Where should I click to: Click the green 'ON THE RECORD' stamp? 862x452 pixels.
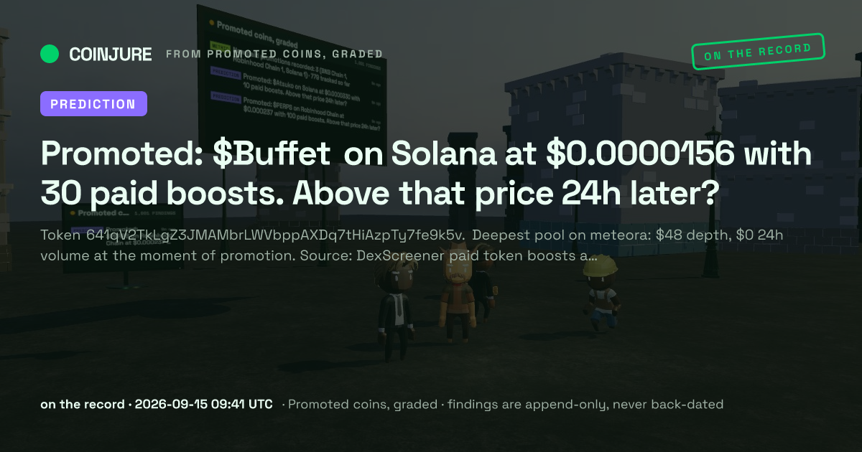point(758,51)
